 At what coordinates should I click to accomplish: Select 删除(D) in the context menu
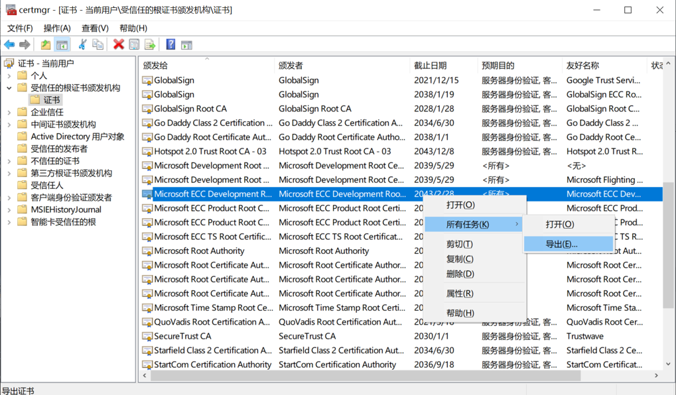(x=475, y=274)
